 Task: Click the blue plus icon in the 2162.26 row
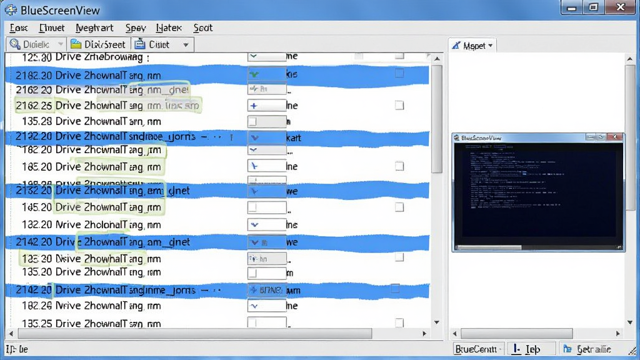coord(254,106)
